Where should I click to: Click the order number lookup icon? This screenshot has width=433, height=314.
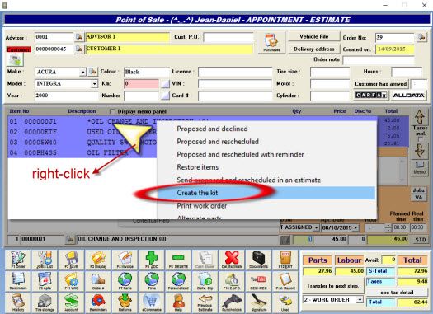click(x=421, y=37)
